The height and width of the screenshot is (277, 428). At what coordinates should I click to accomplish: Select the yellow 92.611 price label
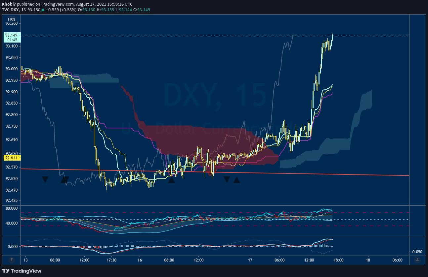click(12, 158)
